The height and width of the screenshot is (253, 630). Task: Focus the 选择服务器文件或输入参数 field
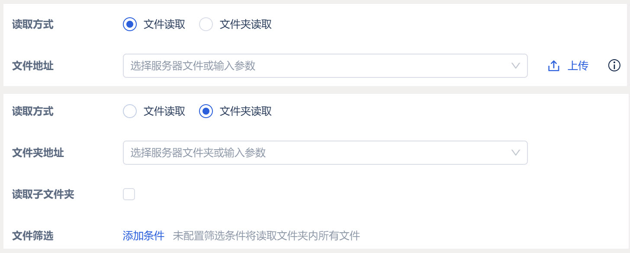tap(325, 66)
